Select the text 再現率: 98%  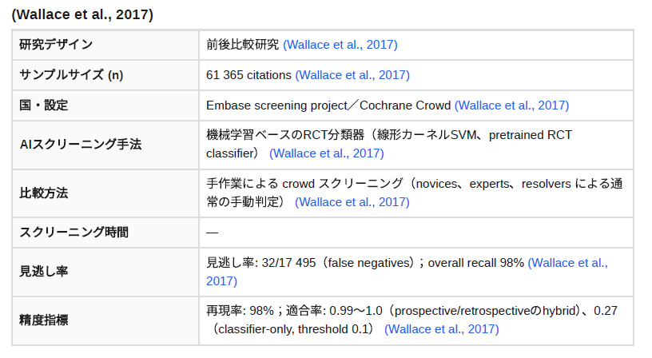(240, 311)
